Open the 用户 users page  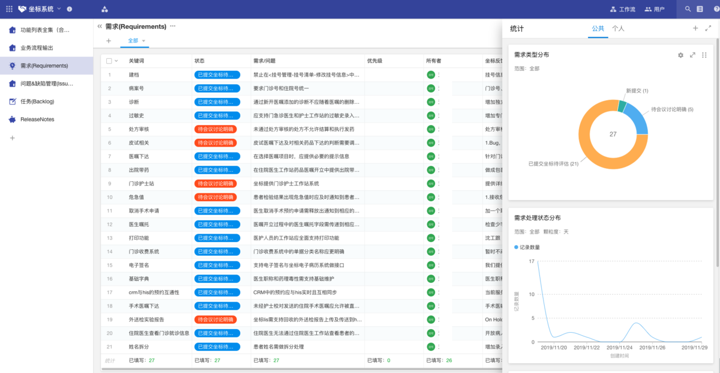[655, 9]
